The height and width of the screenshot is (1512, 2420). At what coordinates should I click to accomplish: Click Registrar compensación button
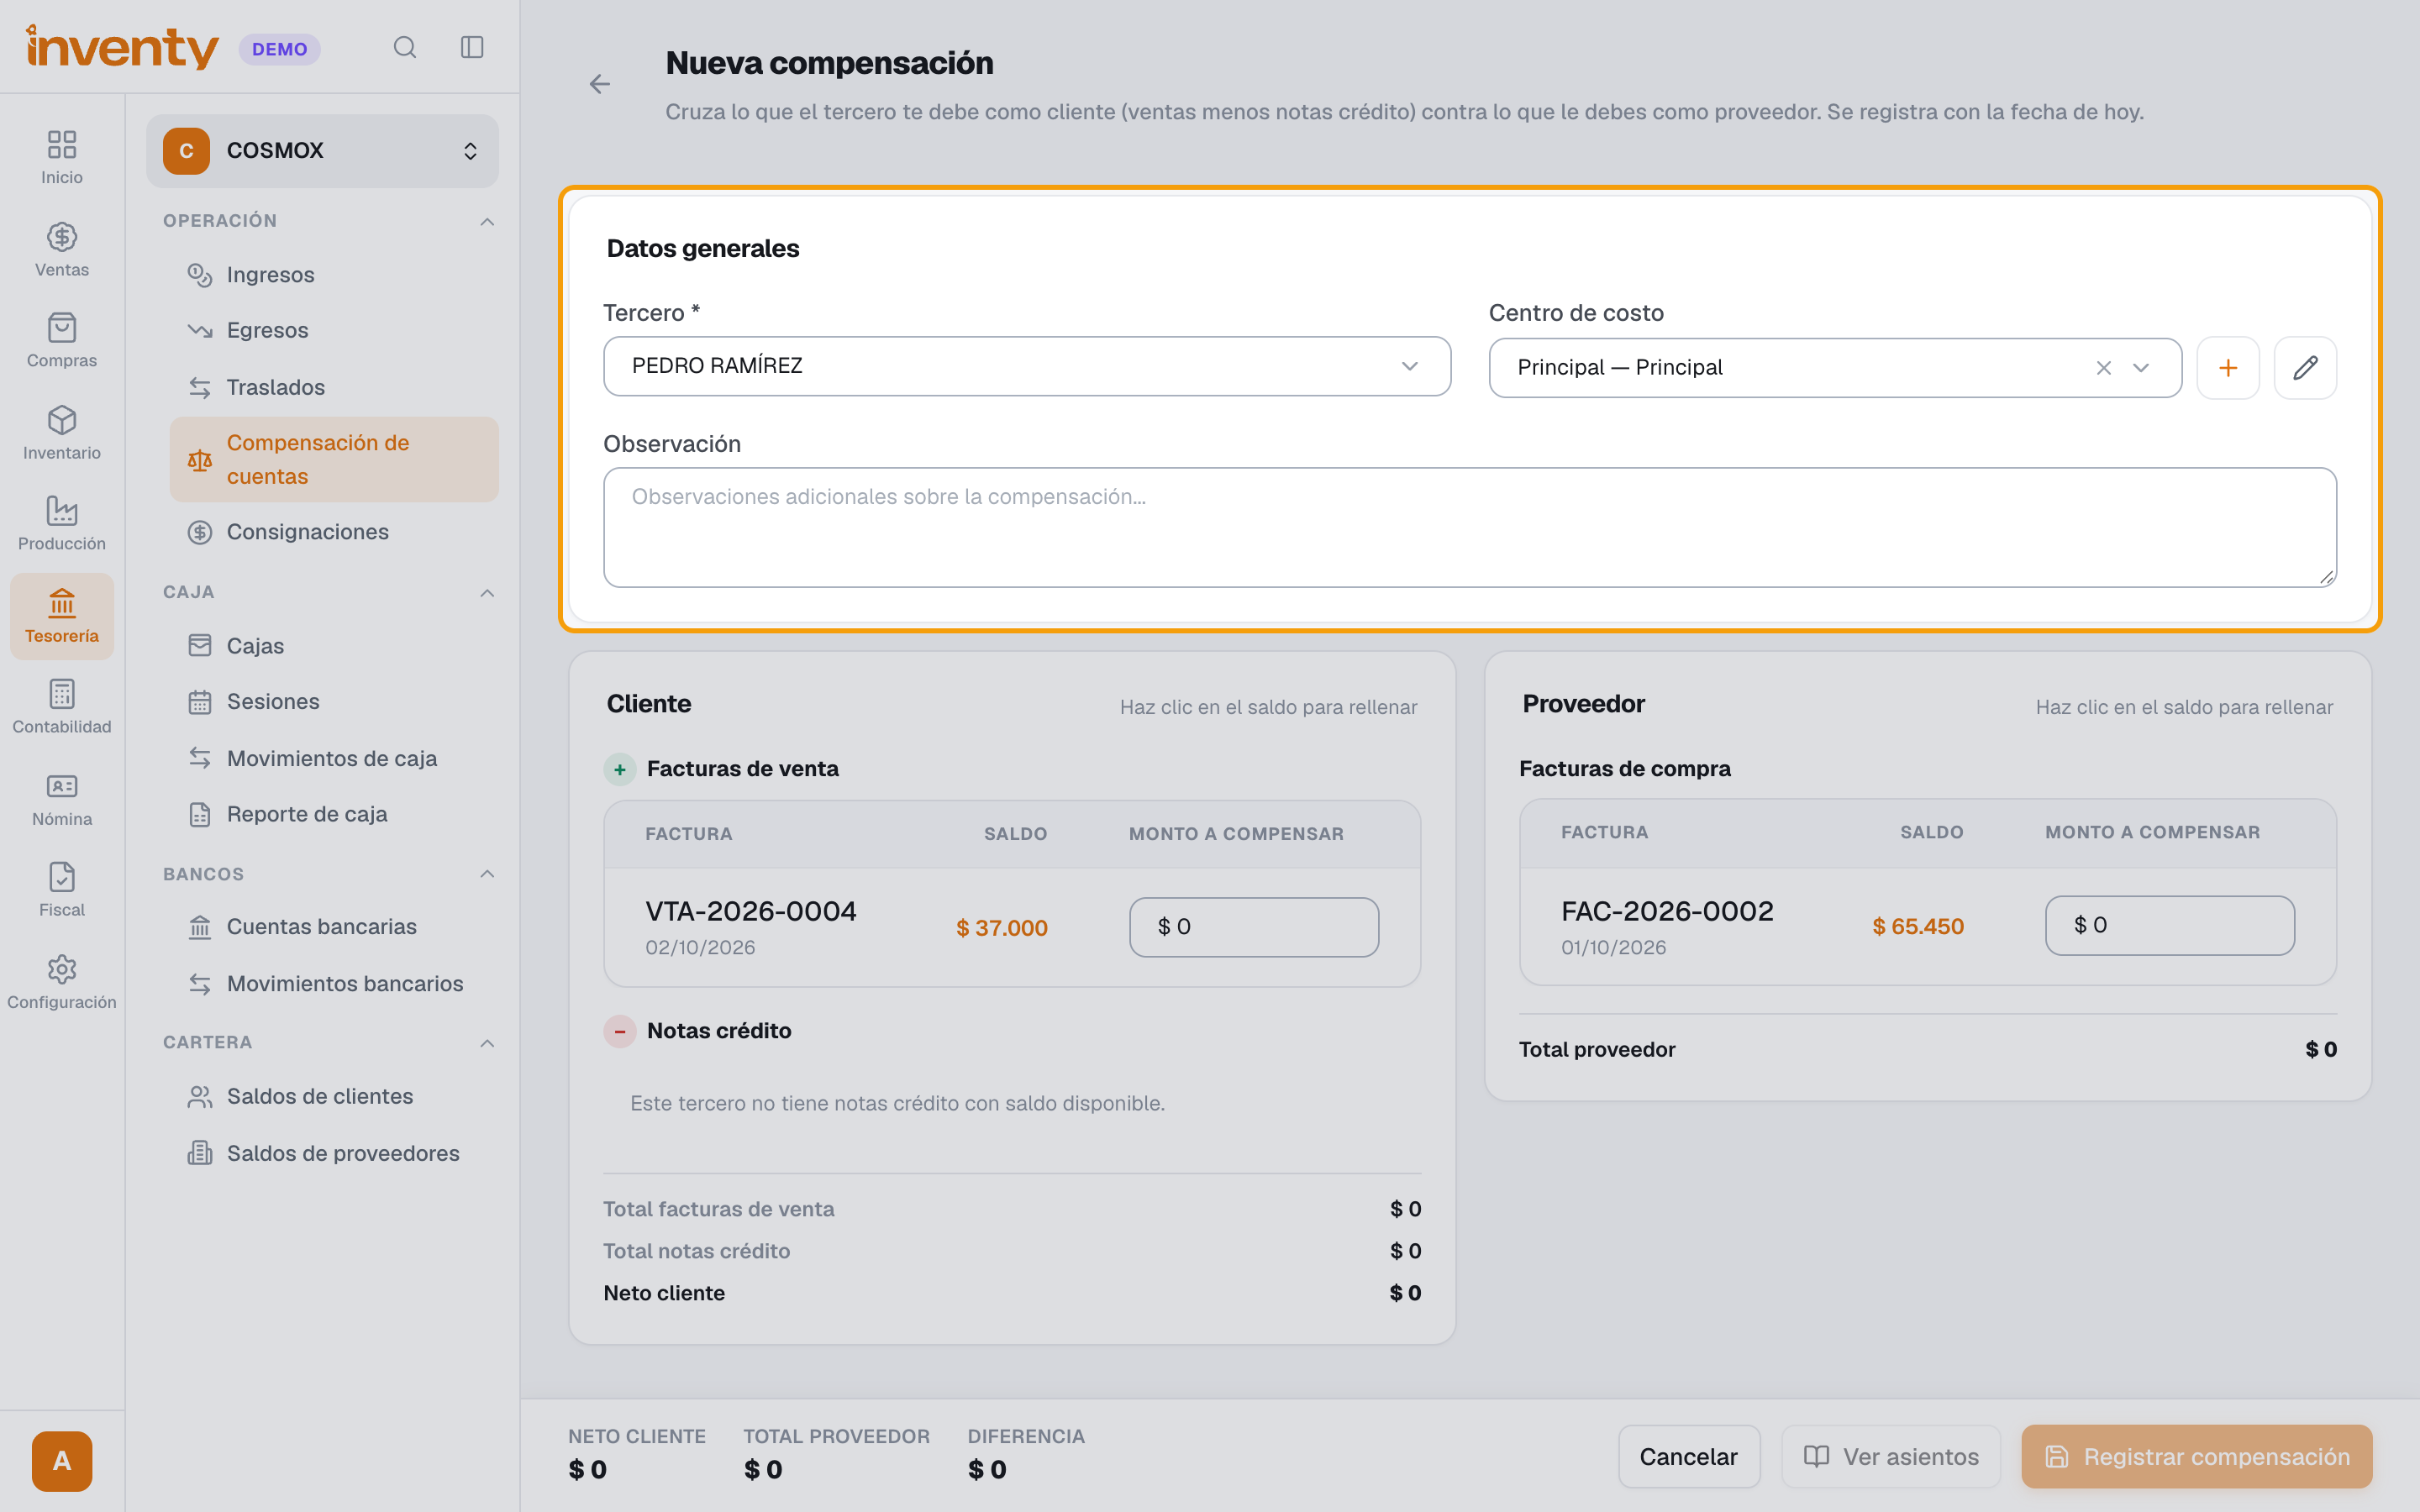tap(2196, 1456)
